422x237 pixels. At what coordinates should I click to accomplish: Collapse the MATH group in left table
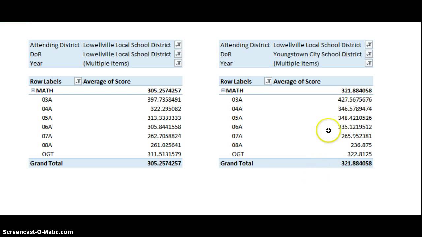tap(33, 90)
